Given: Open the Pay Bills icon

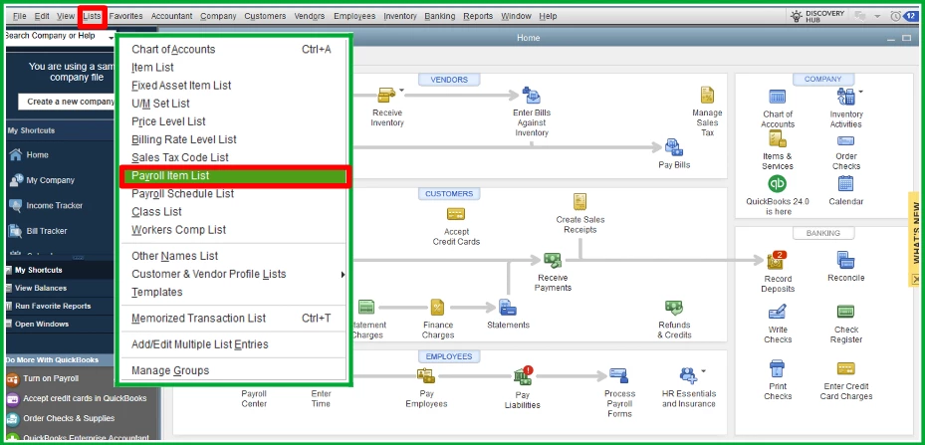Looking at the screenshot, I should point(674,147).
